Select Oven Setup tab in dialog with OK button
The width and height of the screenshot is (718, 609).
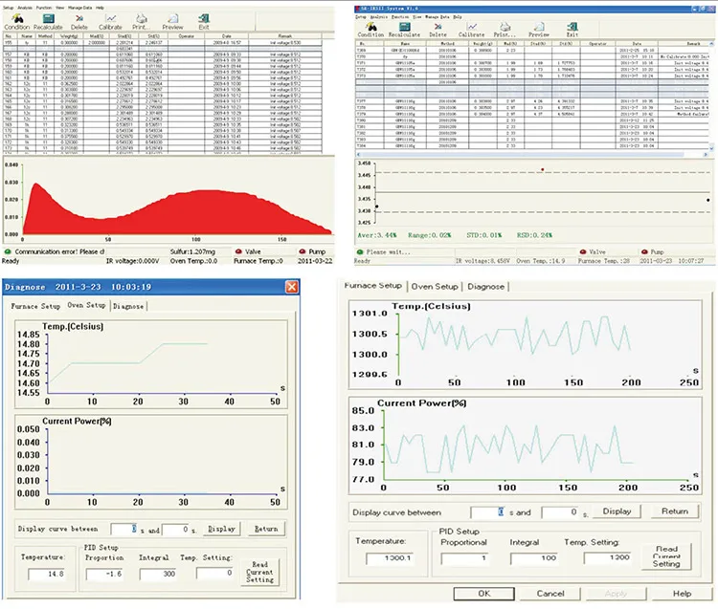pos(434,286)
